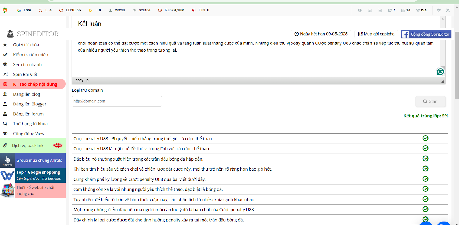The image size is (459, 225).
Task: Open Thiết kế website chất lượng cao banner
Action: (33, 190)
